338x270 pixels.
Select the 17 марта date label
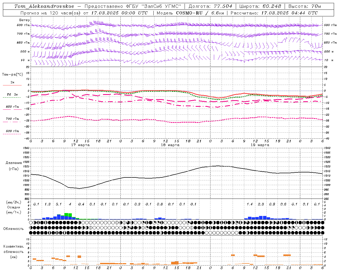pos(81,145)
